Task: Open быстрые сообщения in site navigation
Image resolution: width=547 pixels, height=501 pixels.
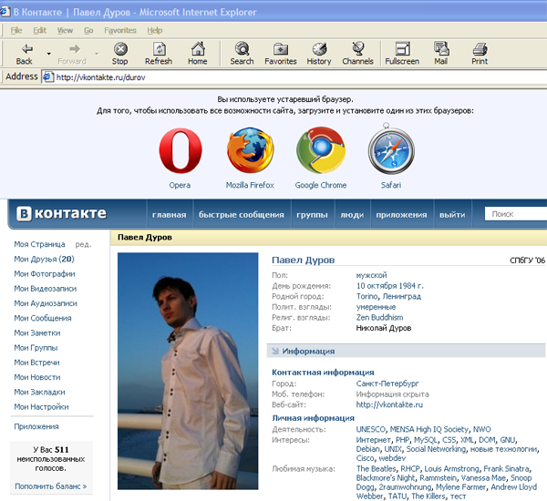Action: (242, 214)
